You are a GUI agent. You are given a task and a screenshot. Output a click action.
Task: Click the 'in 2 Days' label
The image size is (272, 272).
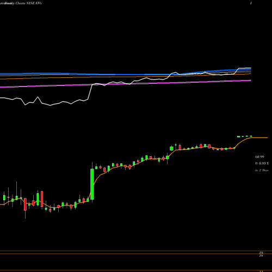pyautogui.click(x=262, y=170)
